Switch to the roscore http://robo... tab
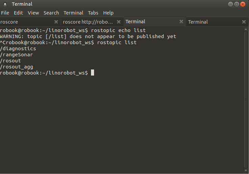The height and width of the screenshot is (174, 249). [x=88, y=22]
